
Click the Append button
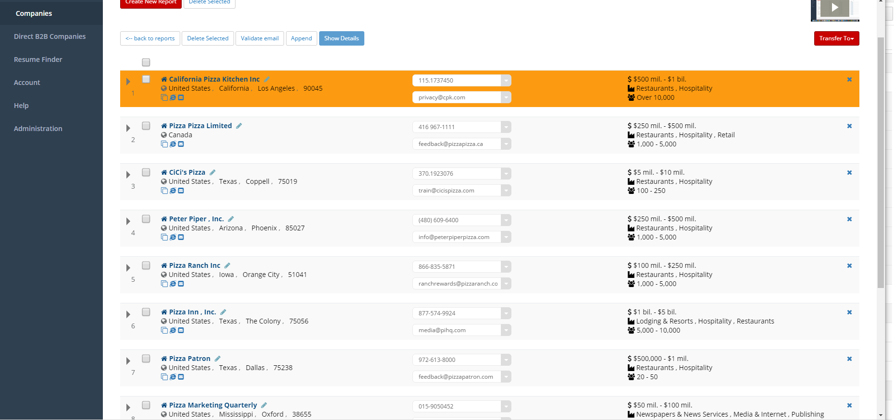pyautogui.click(x=301, y=38)
